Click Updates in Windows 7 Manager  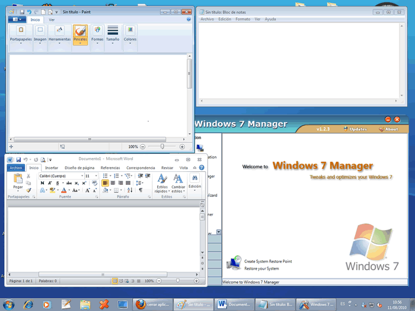[x=356, y=129]
